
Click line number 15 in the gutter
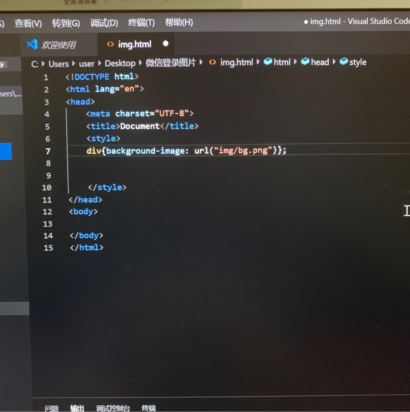[x=48, y=248]
